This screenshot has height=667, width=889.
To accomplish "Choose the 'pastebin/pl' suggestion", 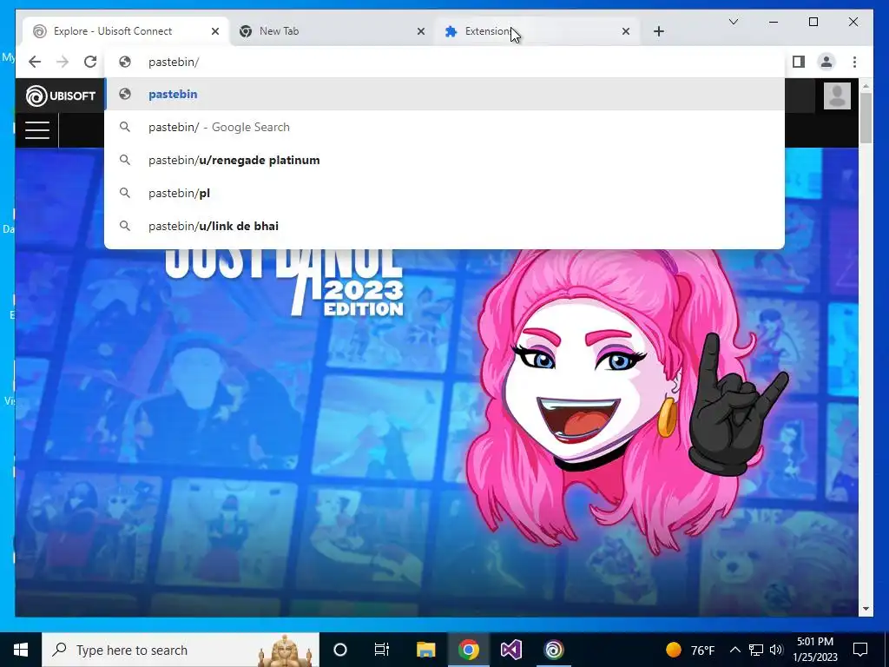I will [444, 193].
